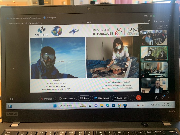Open the reactions emoji picker

pos(125,98)
